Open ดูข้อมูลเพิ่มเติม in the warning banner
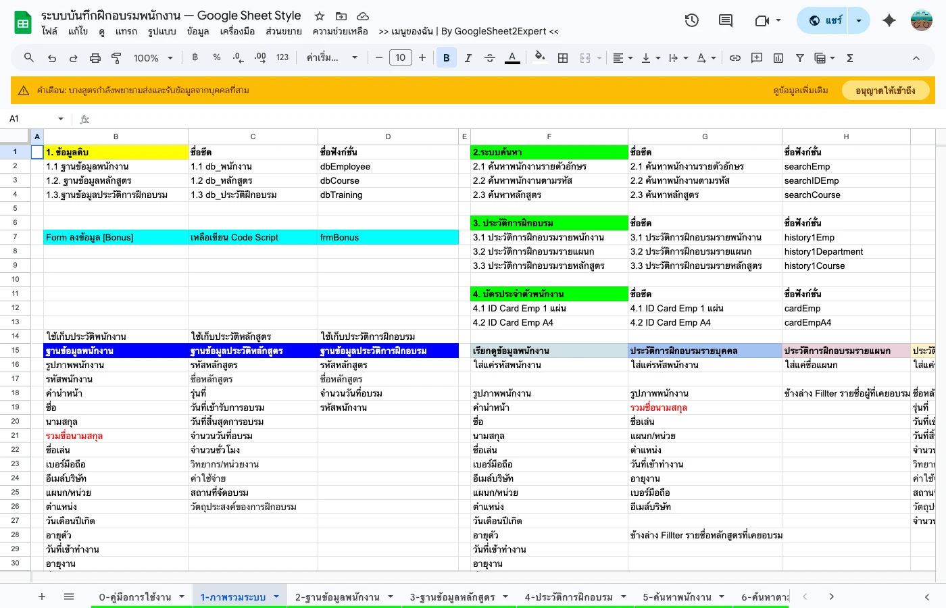The image size is (946, 608). pyautogui.click(x=799, y=90)
